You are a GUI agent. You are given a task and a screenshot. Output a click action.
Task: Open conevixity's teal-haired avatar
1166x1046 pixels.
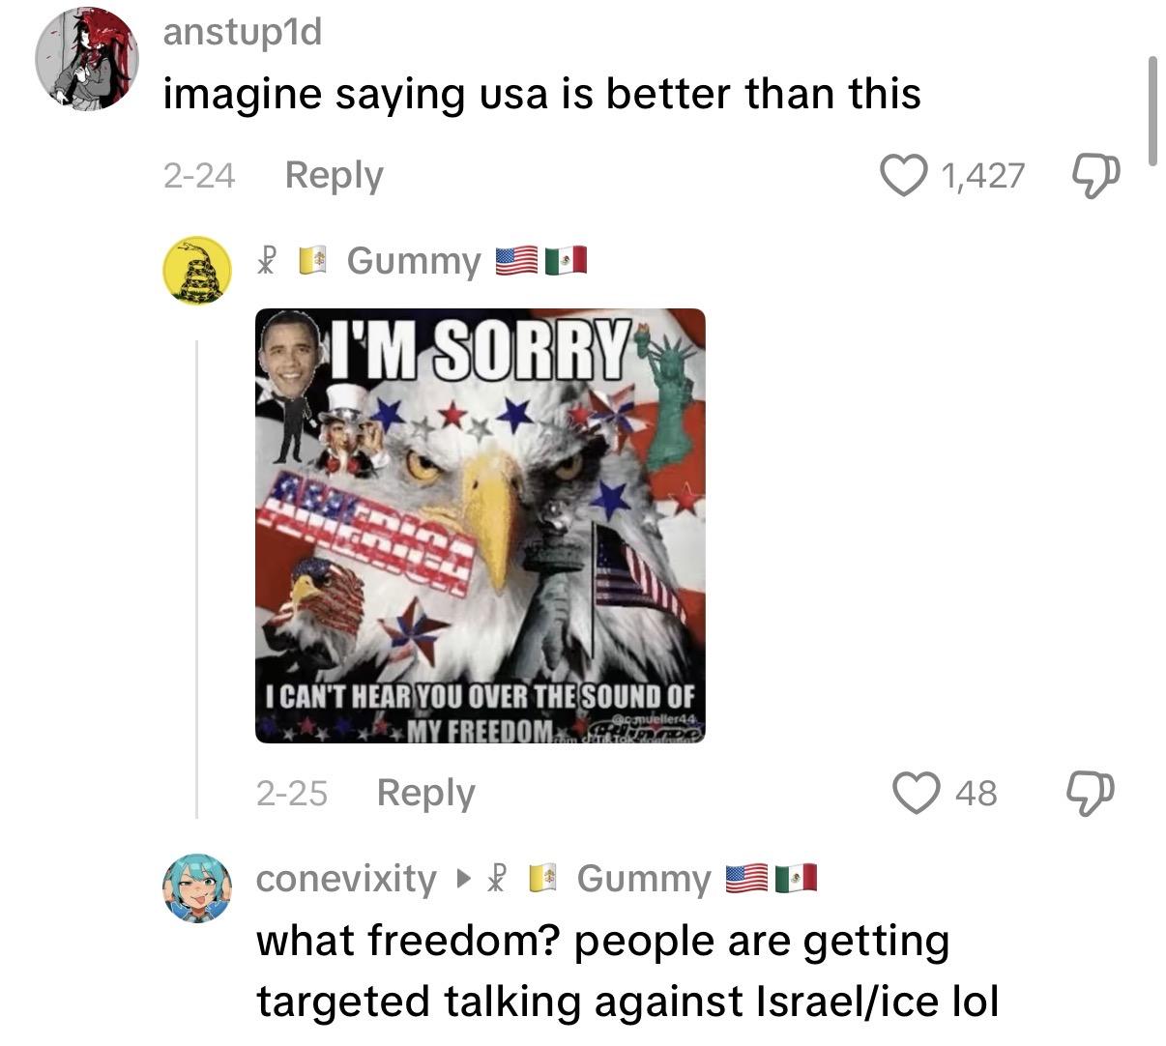(196, 887)
